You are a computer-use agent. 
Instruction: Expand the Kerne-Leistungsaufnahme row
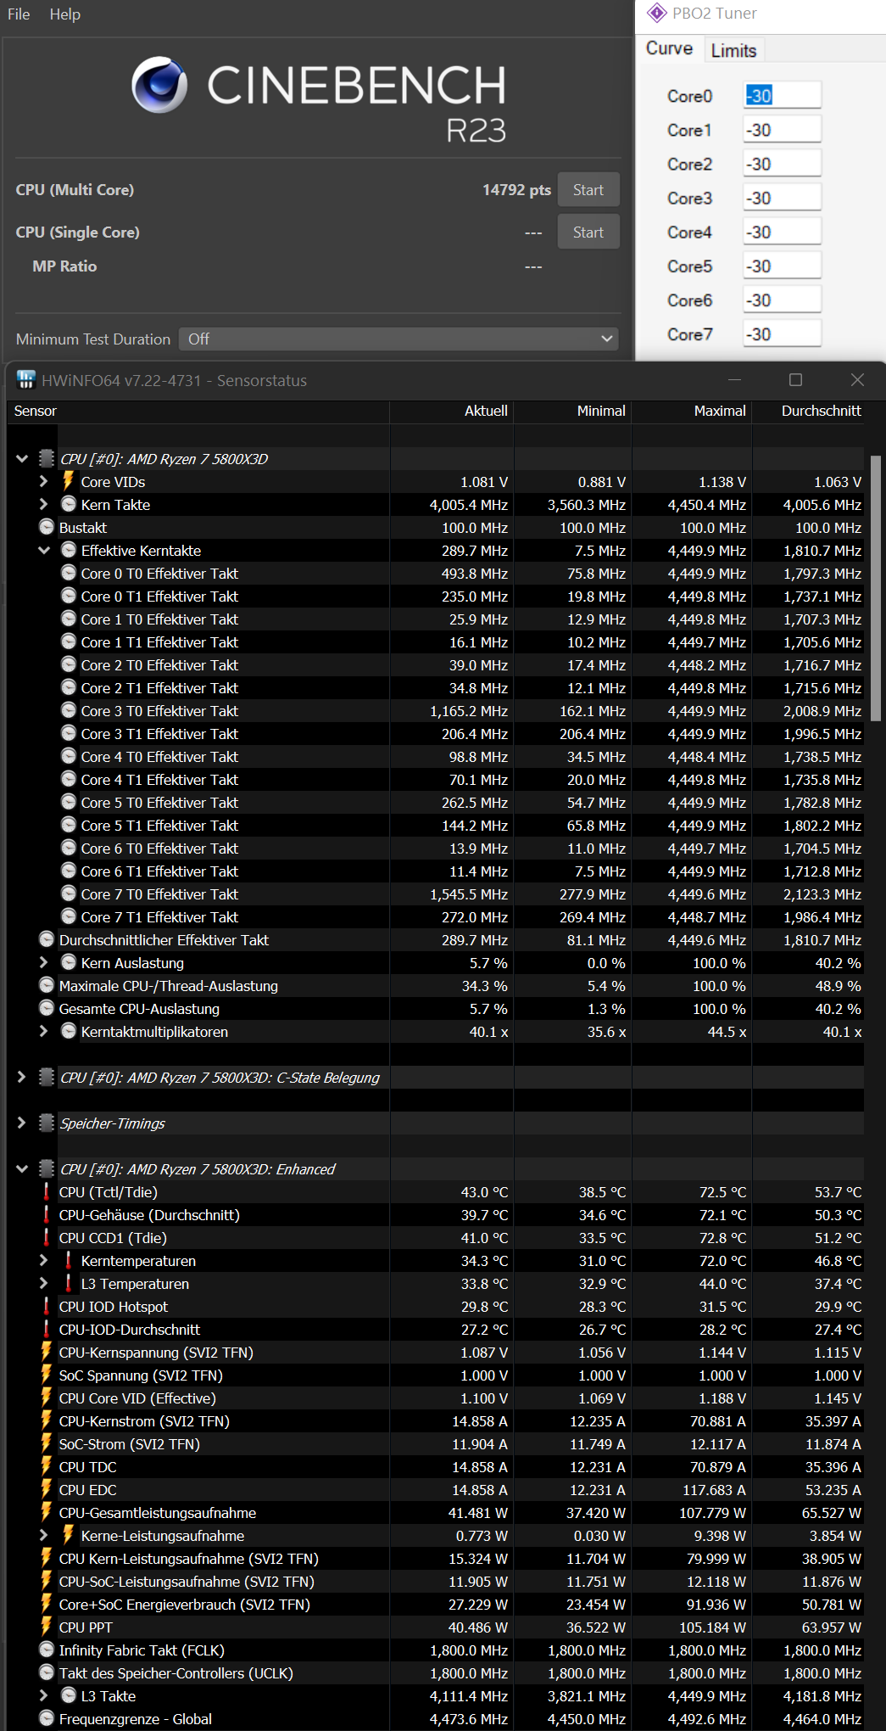click(x=44, y=1535)
